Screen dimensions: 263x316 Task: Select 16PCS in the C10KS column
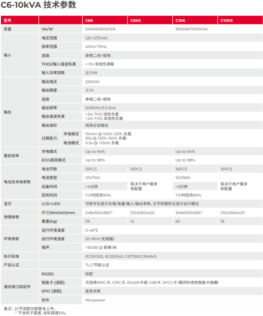coord(226,169)
